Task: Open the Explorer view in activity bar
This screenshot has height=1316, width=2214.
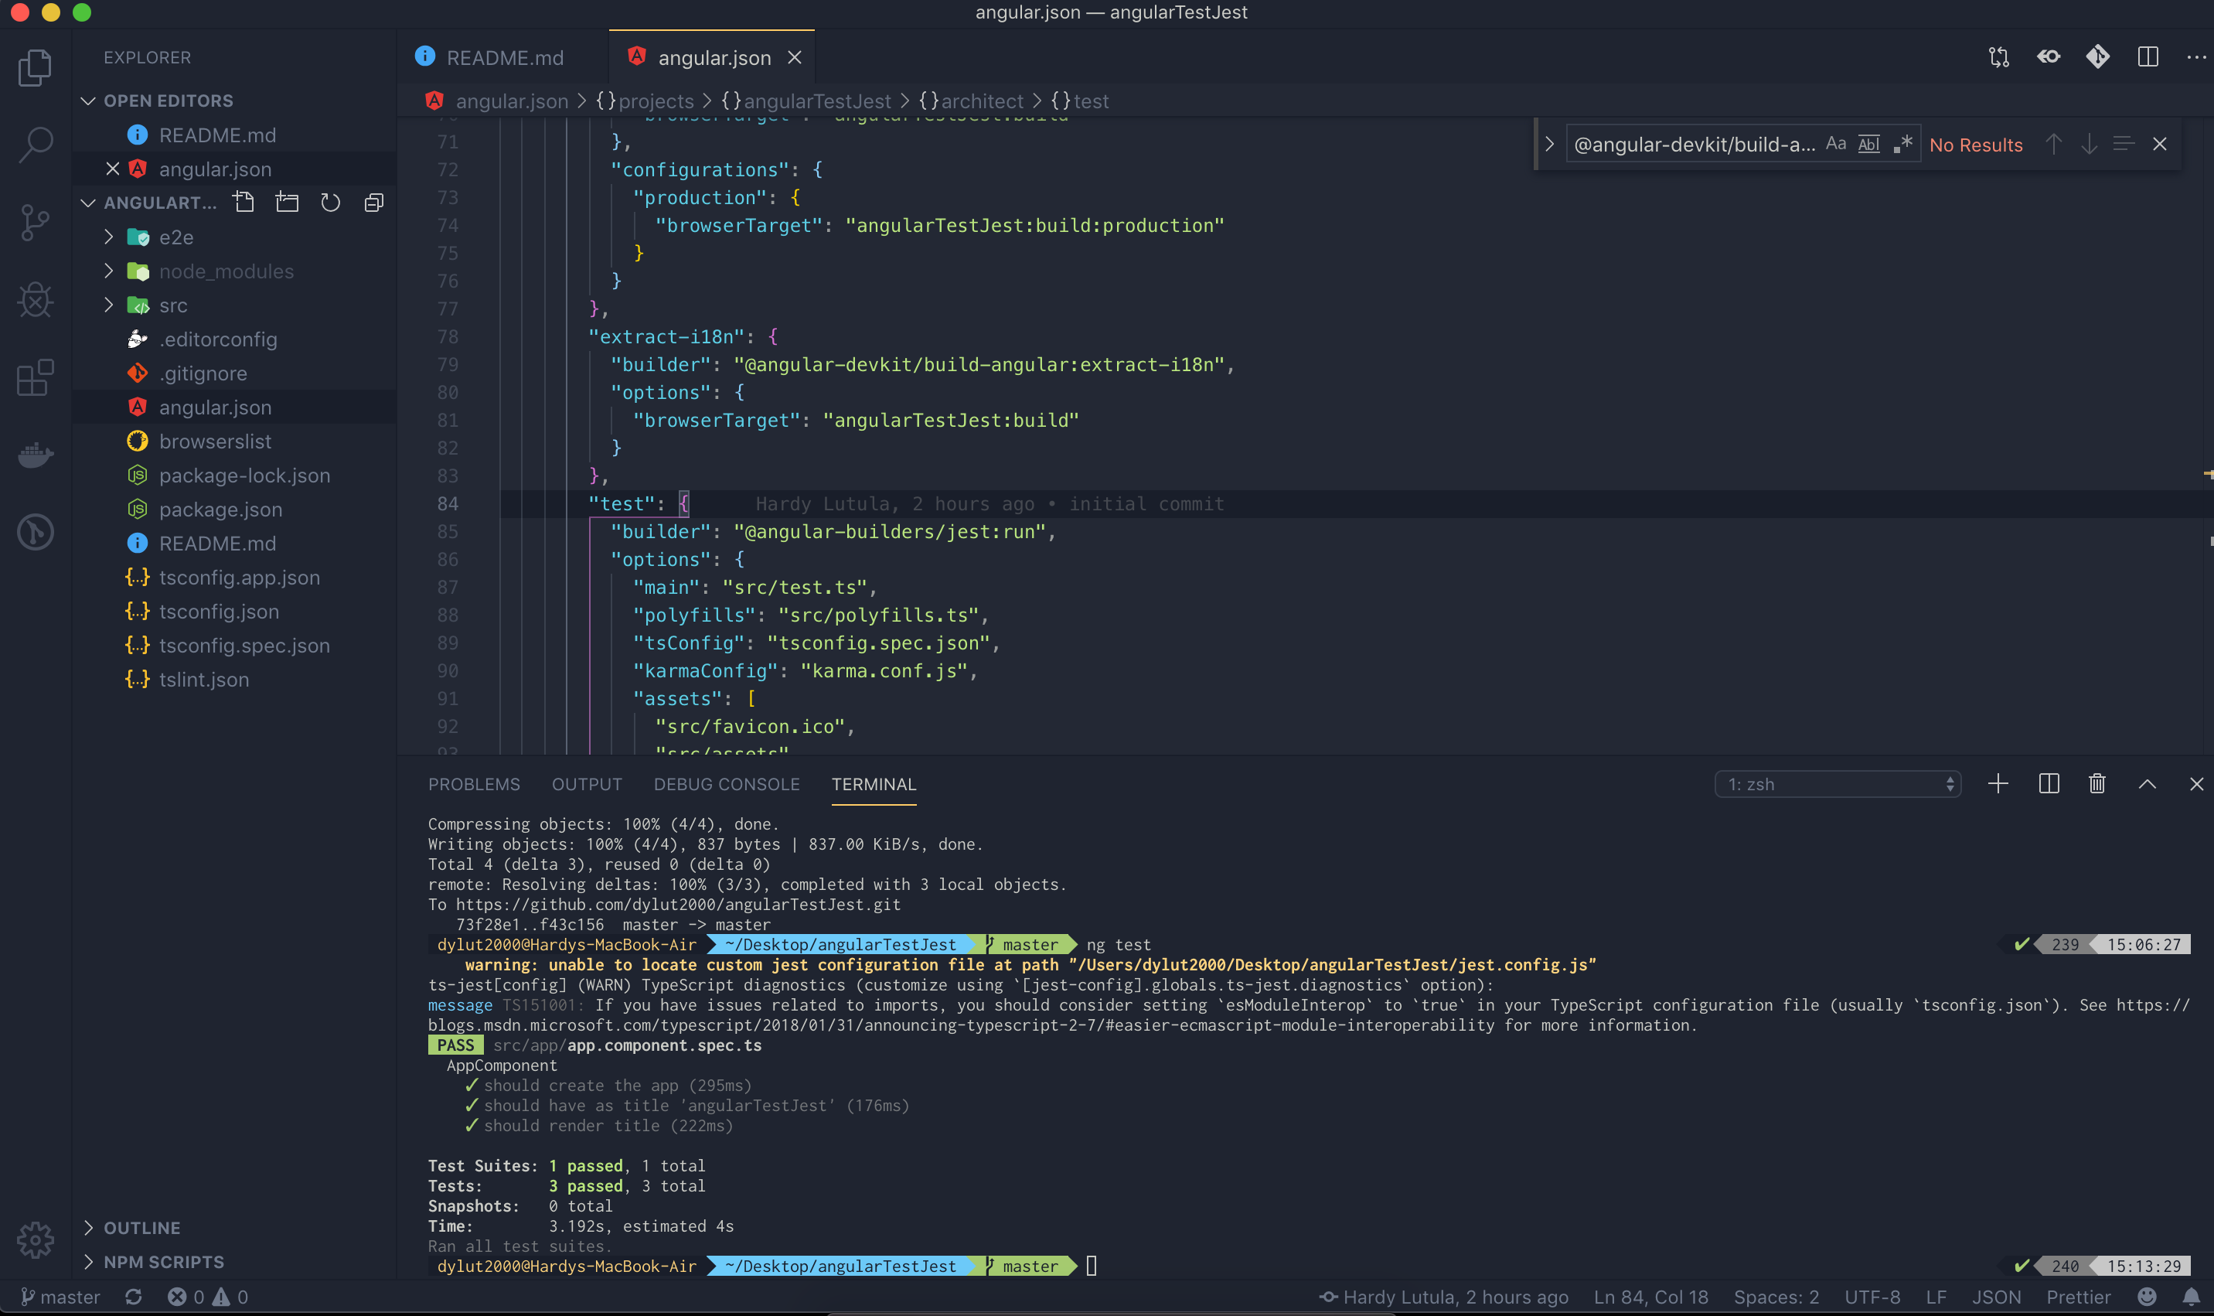Action: 36,67
